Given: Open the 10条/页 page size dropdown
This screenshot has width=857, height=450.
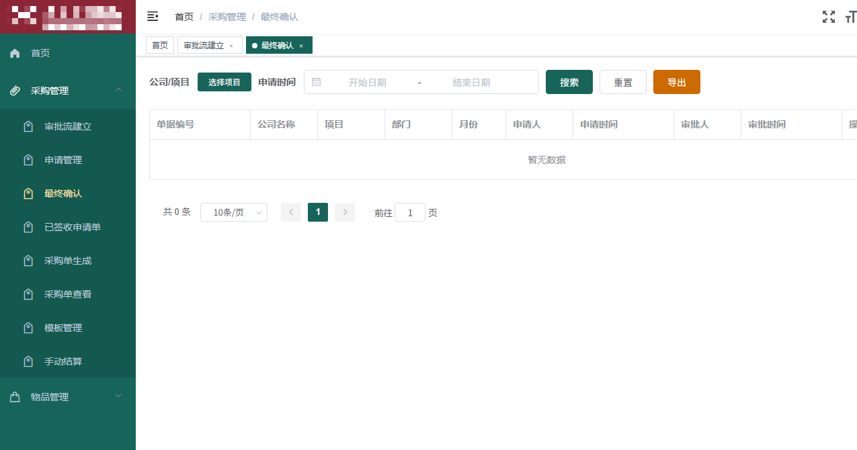Looking at the screenshot, I should point(234,212).
